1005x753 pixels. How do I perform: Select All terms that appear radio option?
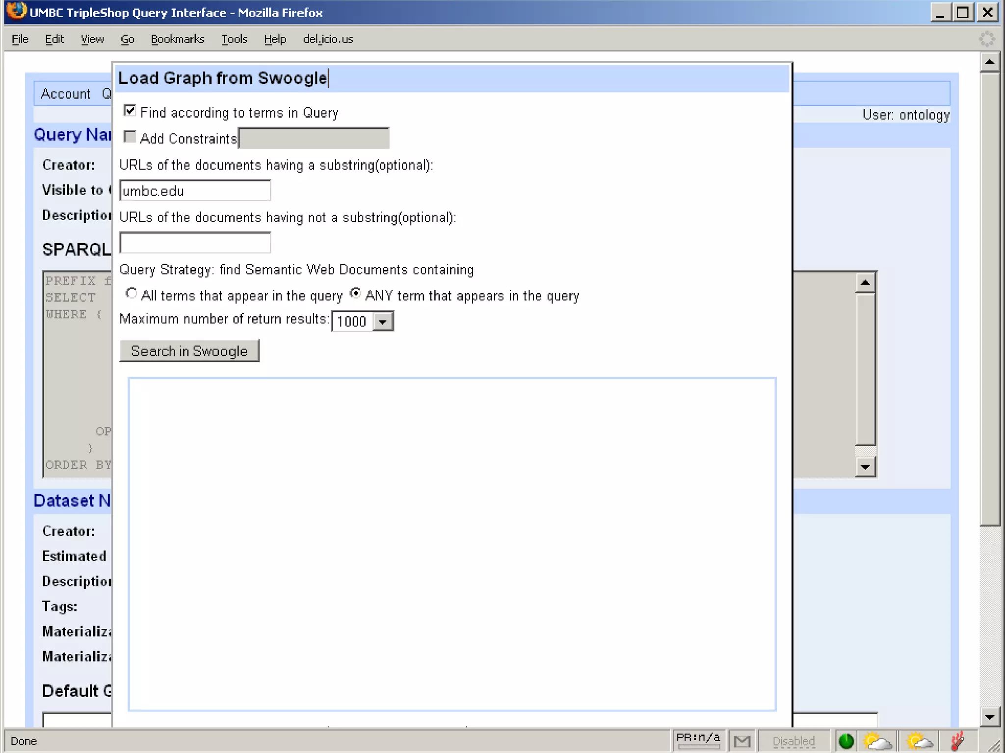point(131,294)
